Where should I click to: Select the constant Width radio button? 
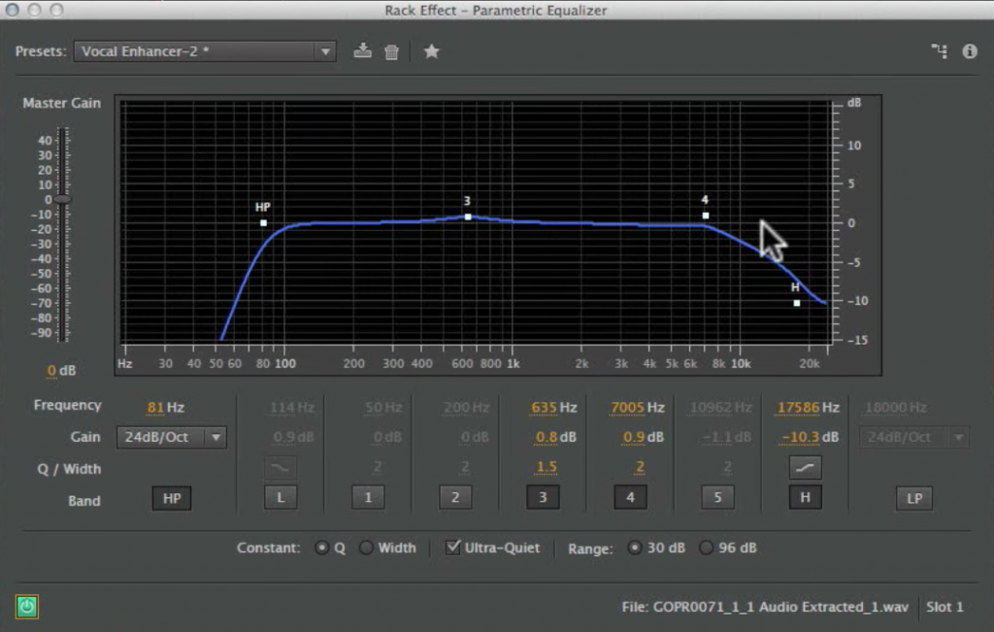pos(366,548)
